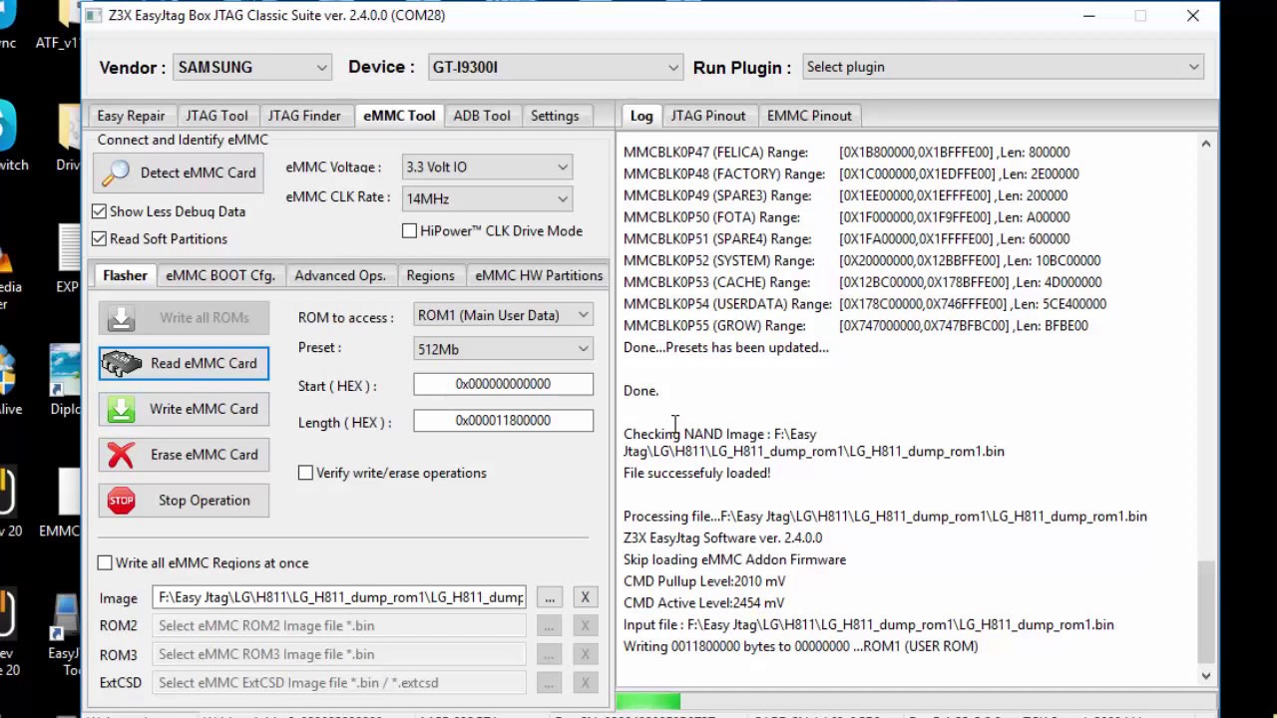Open the Device GT-I9300I dropdown

tap(555, 67)
